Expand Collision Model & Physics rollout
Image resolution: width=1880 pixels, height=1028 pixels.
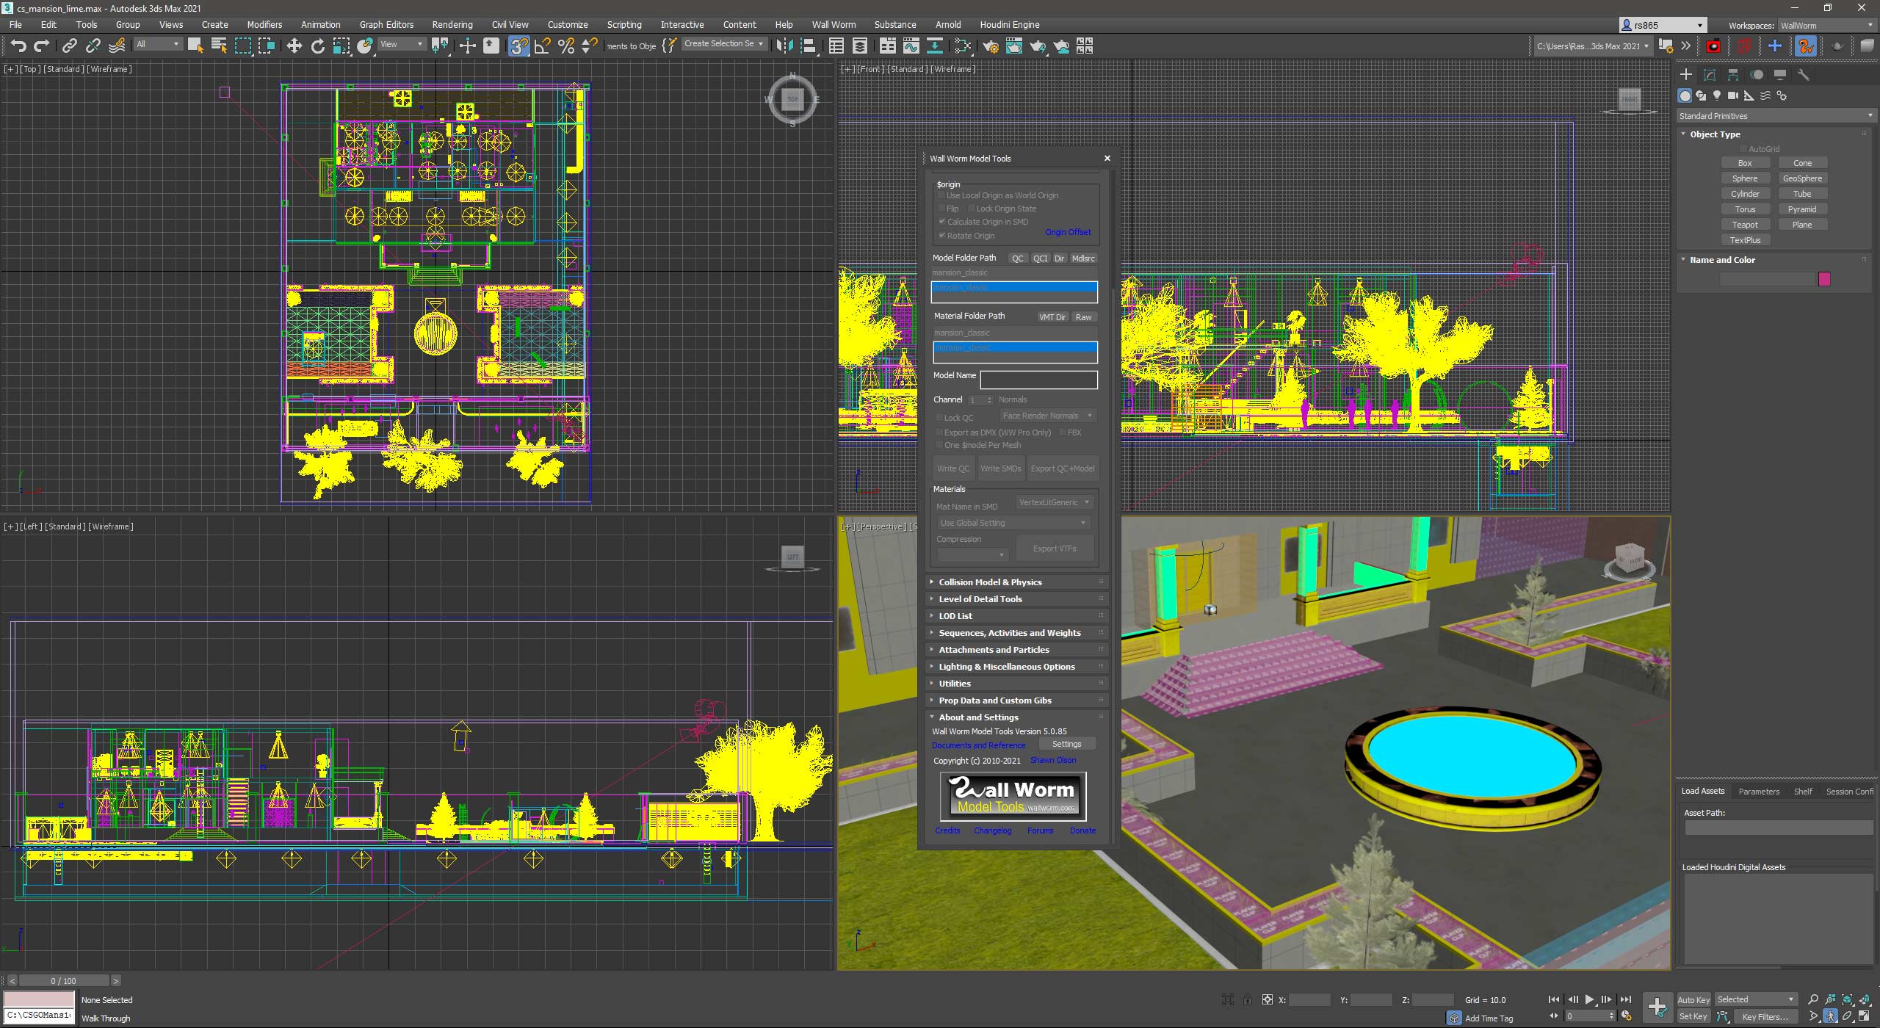pos(1016,582)
